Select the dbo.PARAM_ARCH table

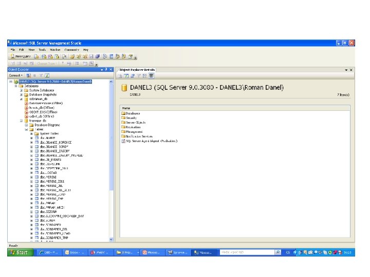(52, 207)
